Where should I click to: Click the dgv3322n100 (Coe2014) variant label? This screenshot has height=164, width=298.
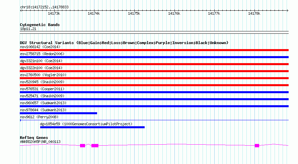41,68
